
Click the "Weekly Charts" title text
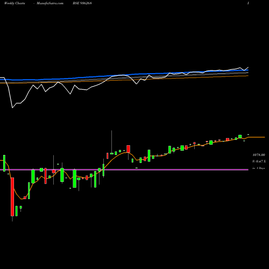coord(15,3)
